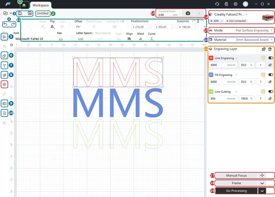The height and width of the screenshot is (197, 275).
Task: Expand the Line Cutting type dropdown
Action: [x=236, y=91]
